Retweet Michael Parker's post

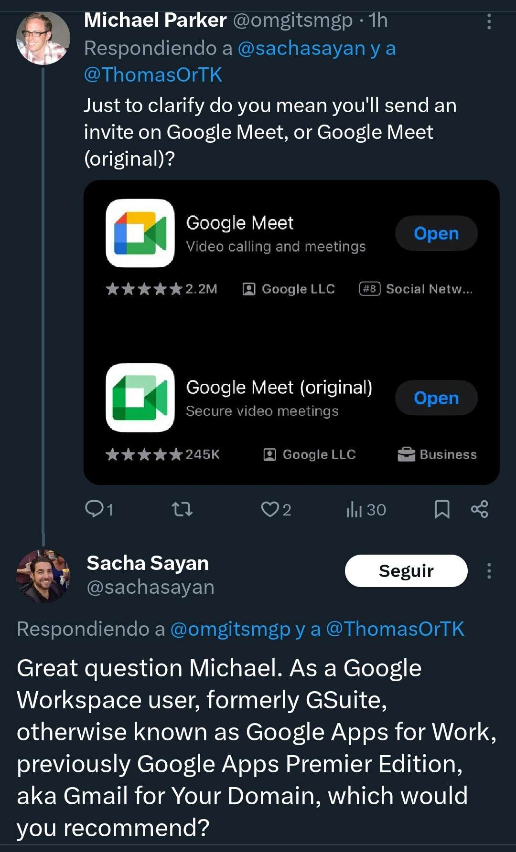182,509
